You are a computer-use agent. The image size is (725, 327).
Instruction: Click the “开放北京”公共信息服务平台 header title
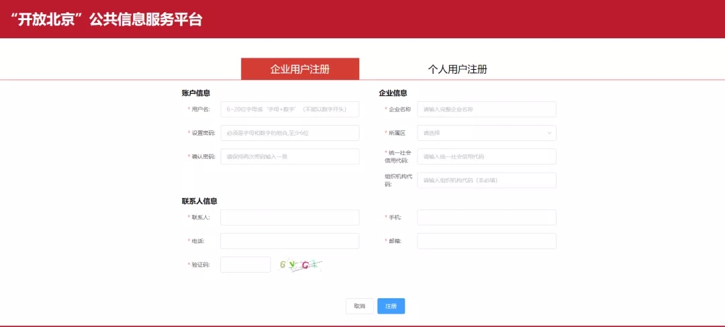pyautogui.click(x=106, y=19)
